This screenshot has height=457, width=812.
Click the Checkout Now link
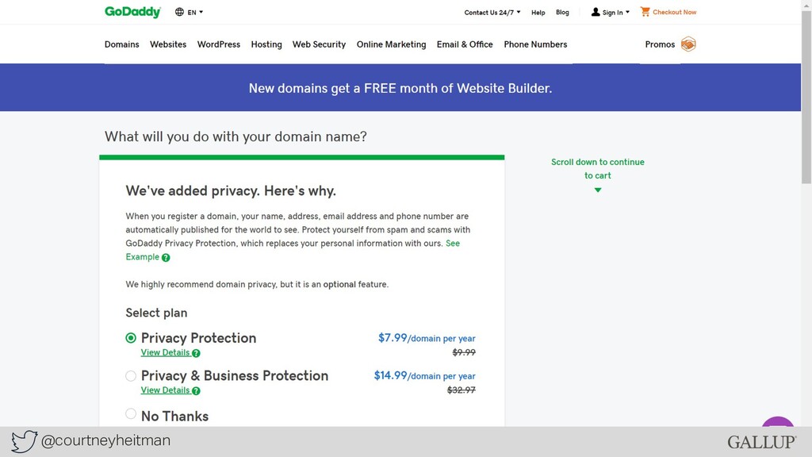pyautogui.click(x=674, y=12)
